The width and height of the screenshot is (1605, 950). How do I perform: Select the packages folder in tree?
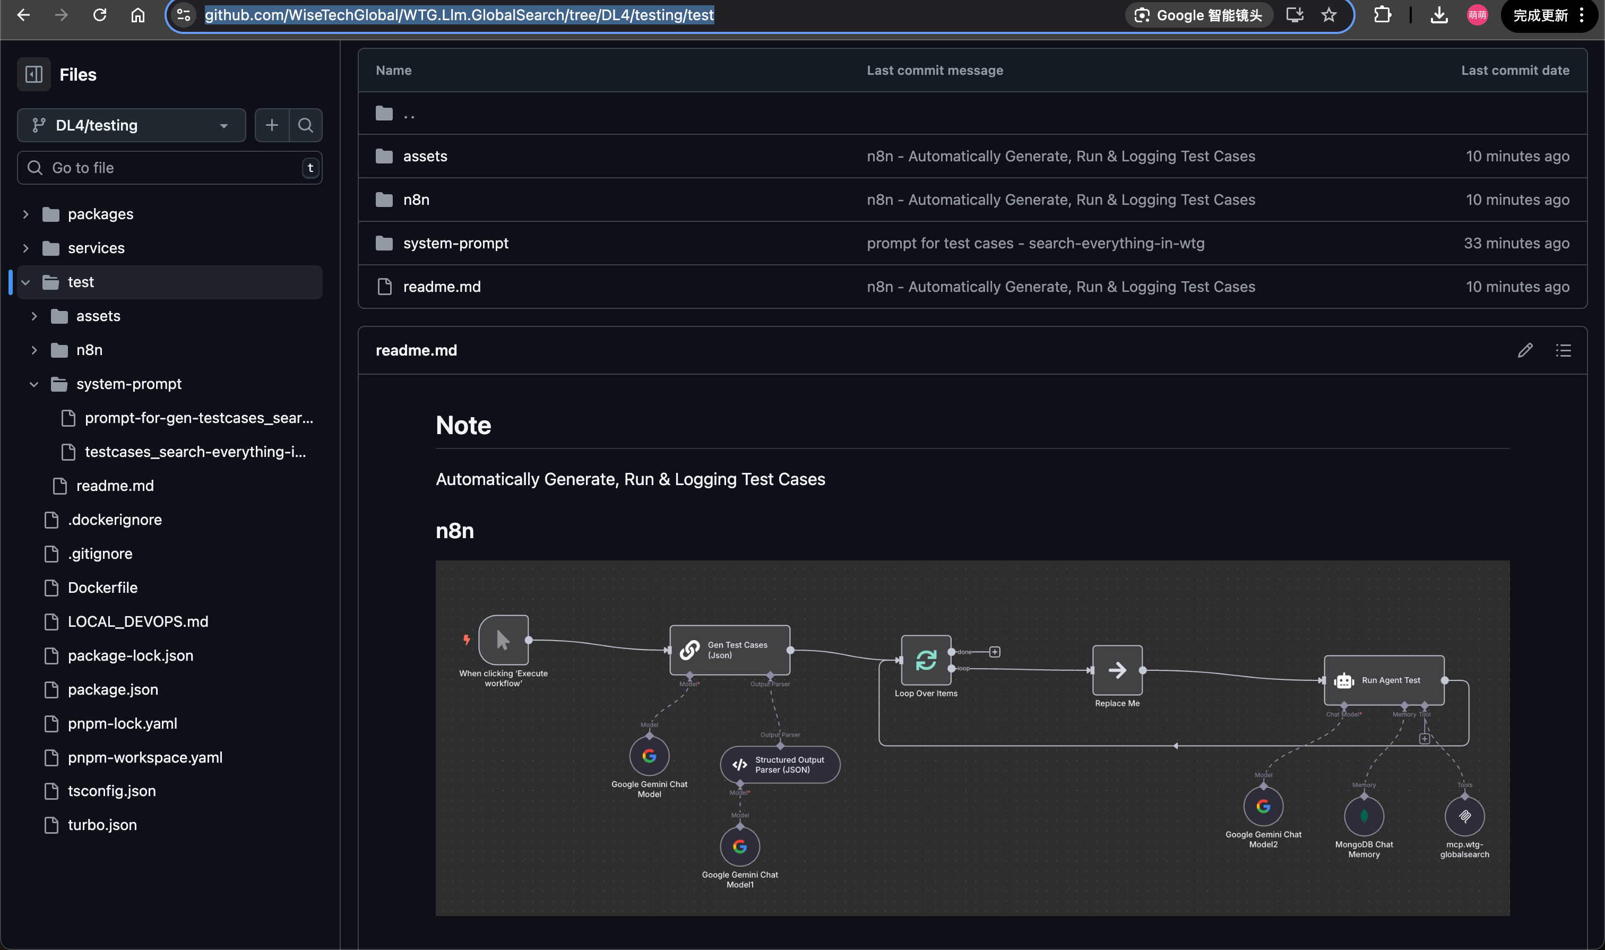tap(100, 214)
